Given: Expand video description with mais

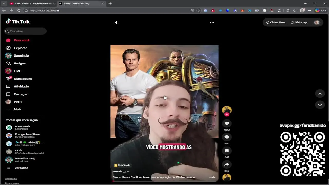Looking at the screenshot, I should tap(212, 177).
